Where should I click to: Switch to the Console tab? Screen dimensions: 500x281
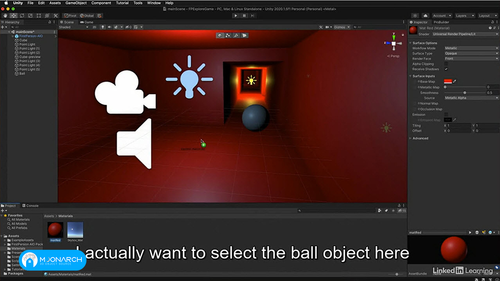(31, 206)
